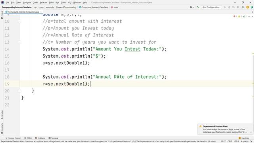Open the Edit menu
This screenshot has height=143, width=254.
pyautogui.click(x=13, y=2)
